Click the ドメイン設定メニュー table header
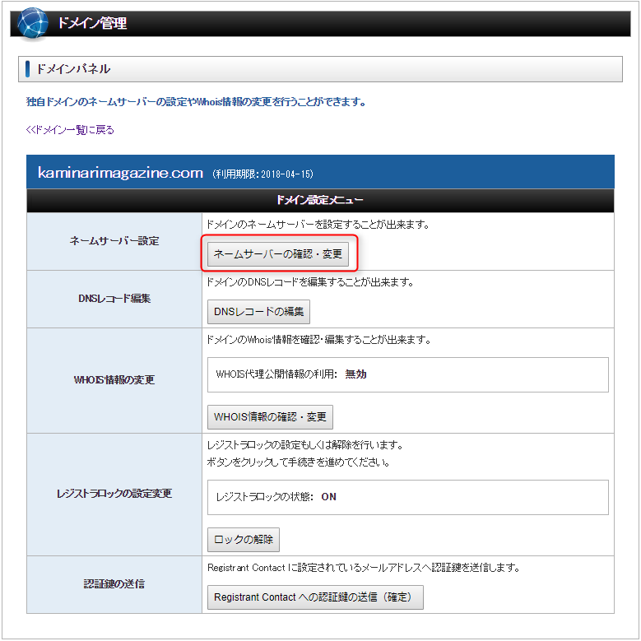This screenshot has width=641, height=641. tap(320, 200)
